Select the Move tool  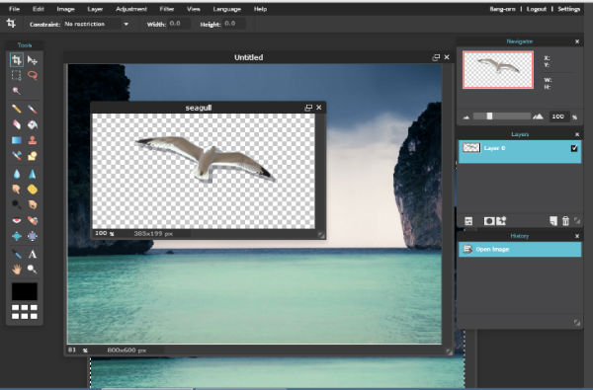pos(33,60)
